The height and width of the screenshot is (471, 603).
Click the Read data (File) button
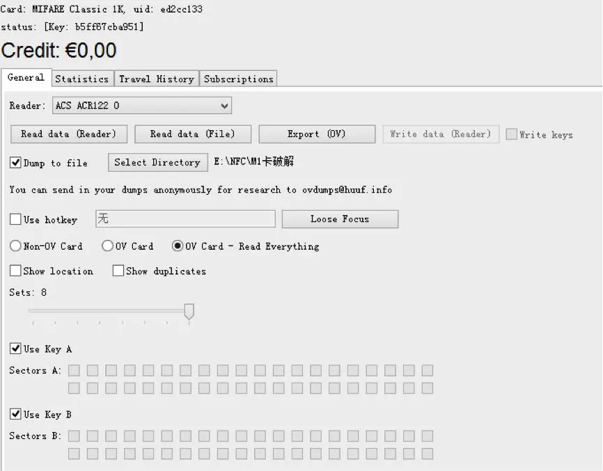coord(193,134)
